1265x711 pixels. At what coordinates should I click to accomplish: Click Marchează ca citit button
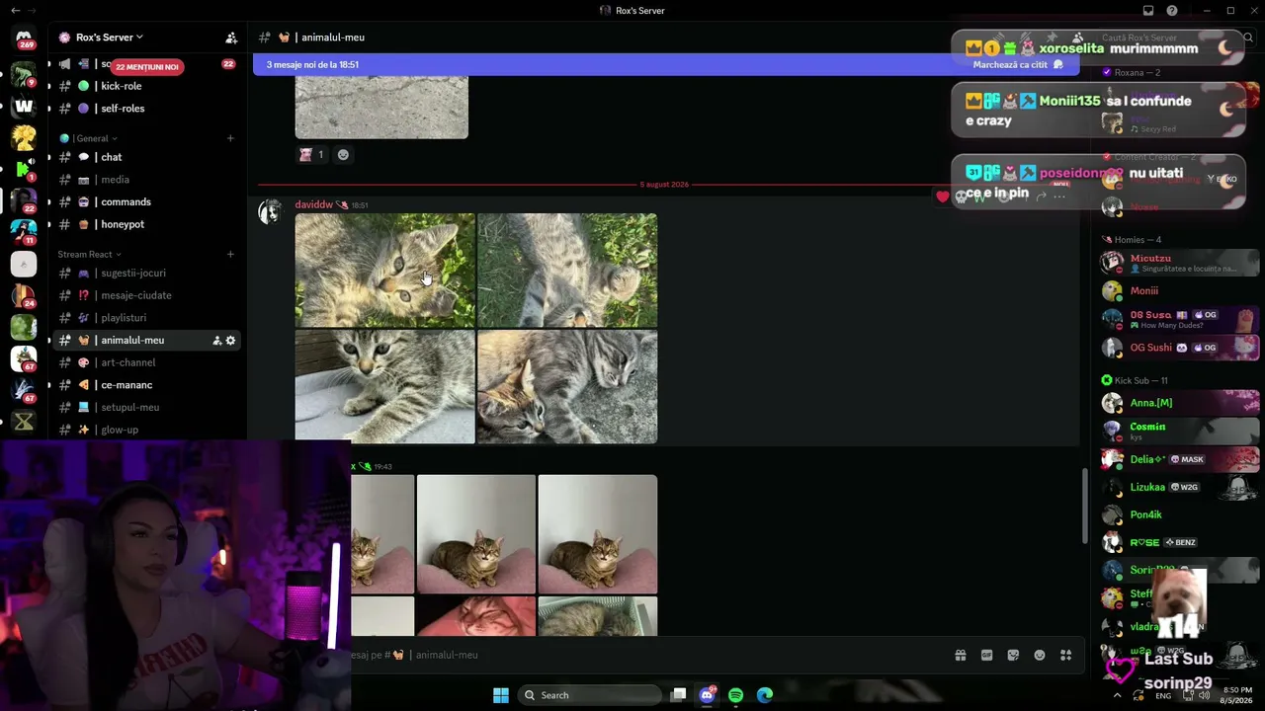[x=1018, y=65]
